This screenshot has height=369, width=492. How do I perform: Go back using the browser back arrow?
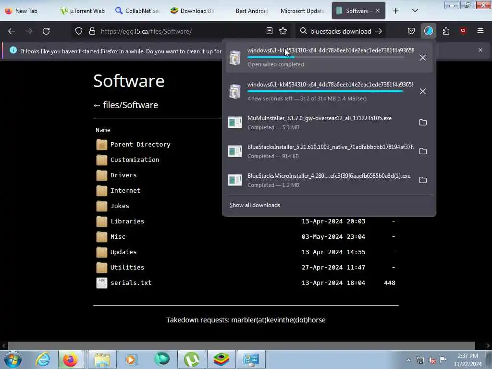coord(12,31)
